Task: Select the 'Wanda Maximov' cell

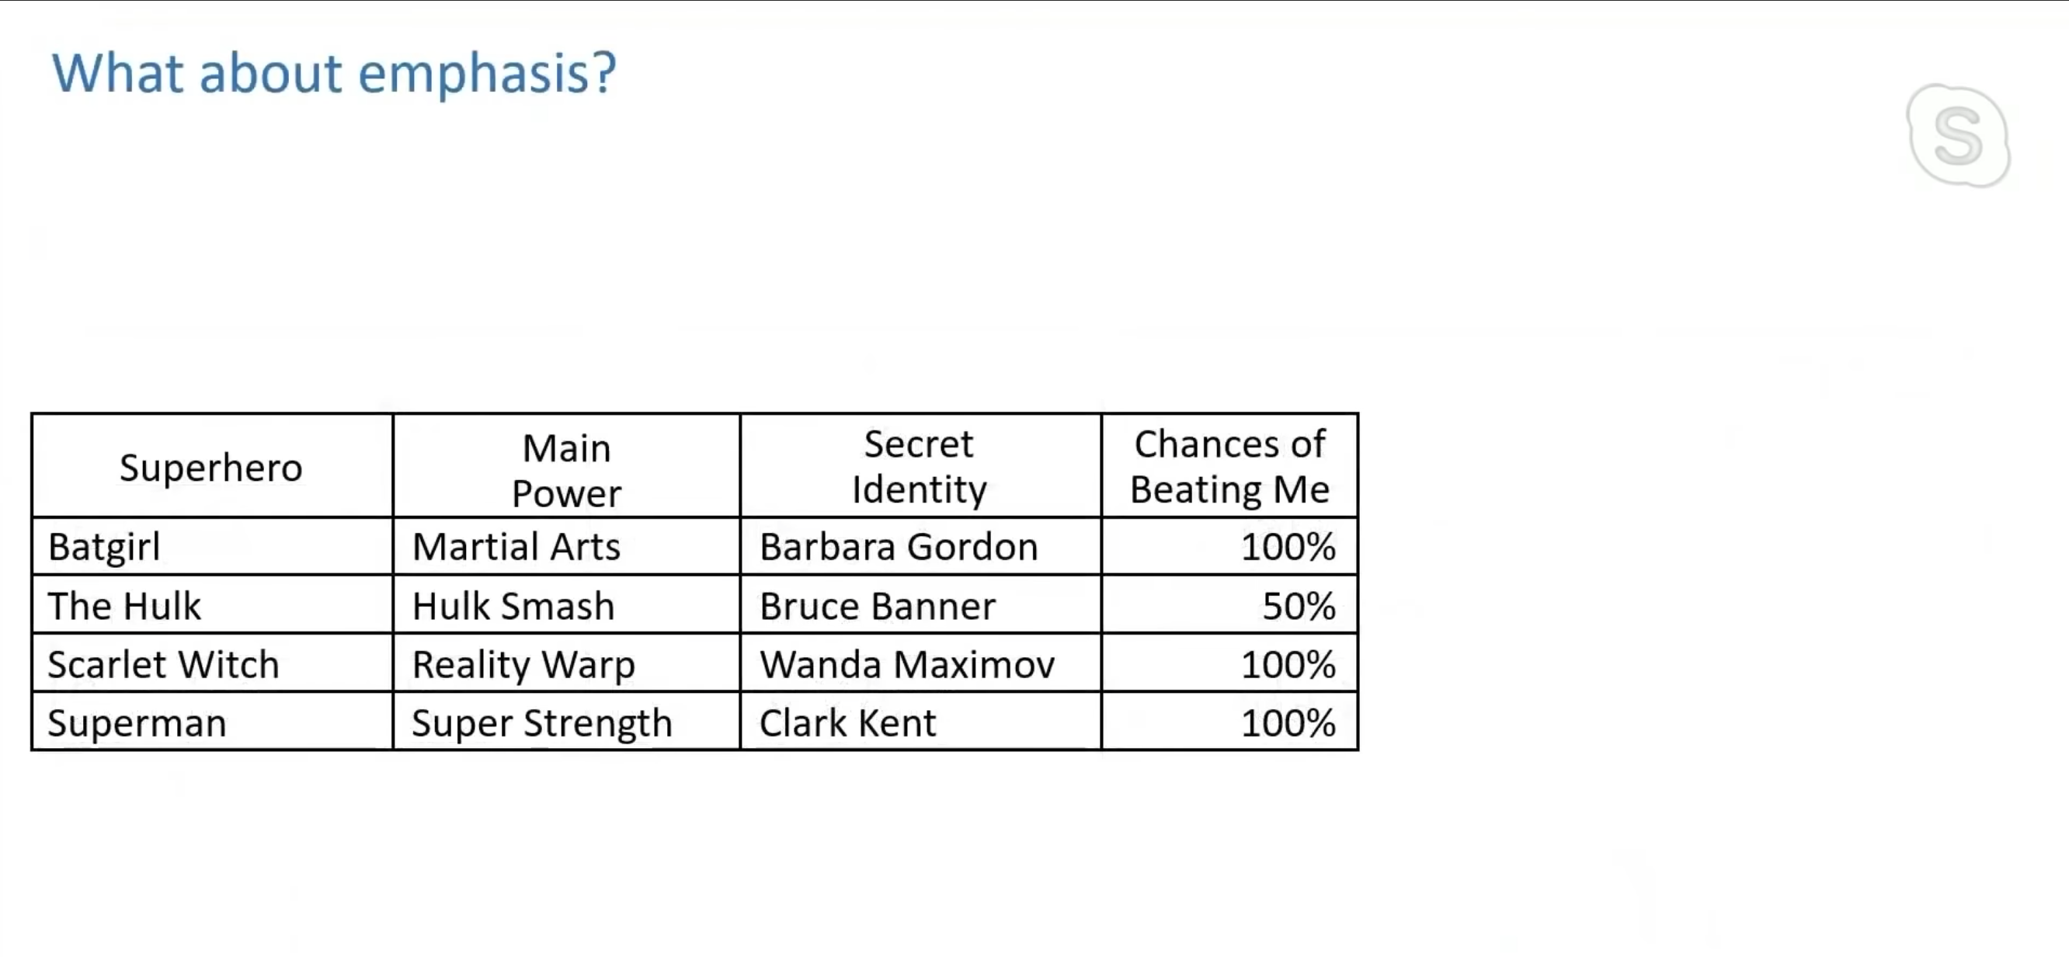Action: tap(920, 663)
